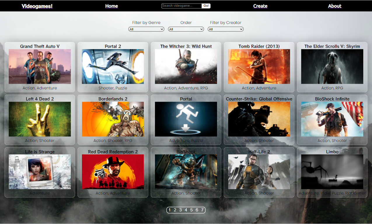Click the 'Grand Theft Auto V' title

click(x=40, y=46)
